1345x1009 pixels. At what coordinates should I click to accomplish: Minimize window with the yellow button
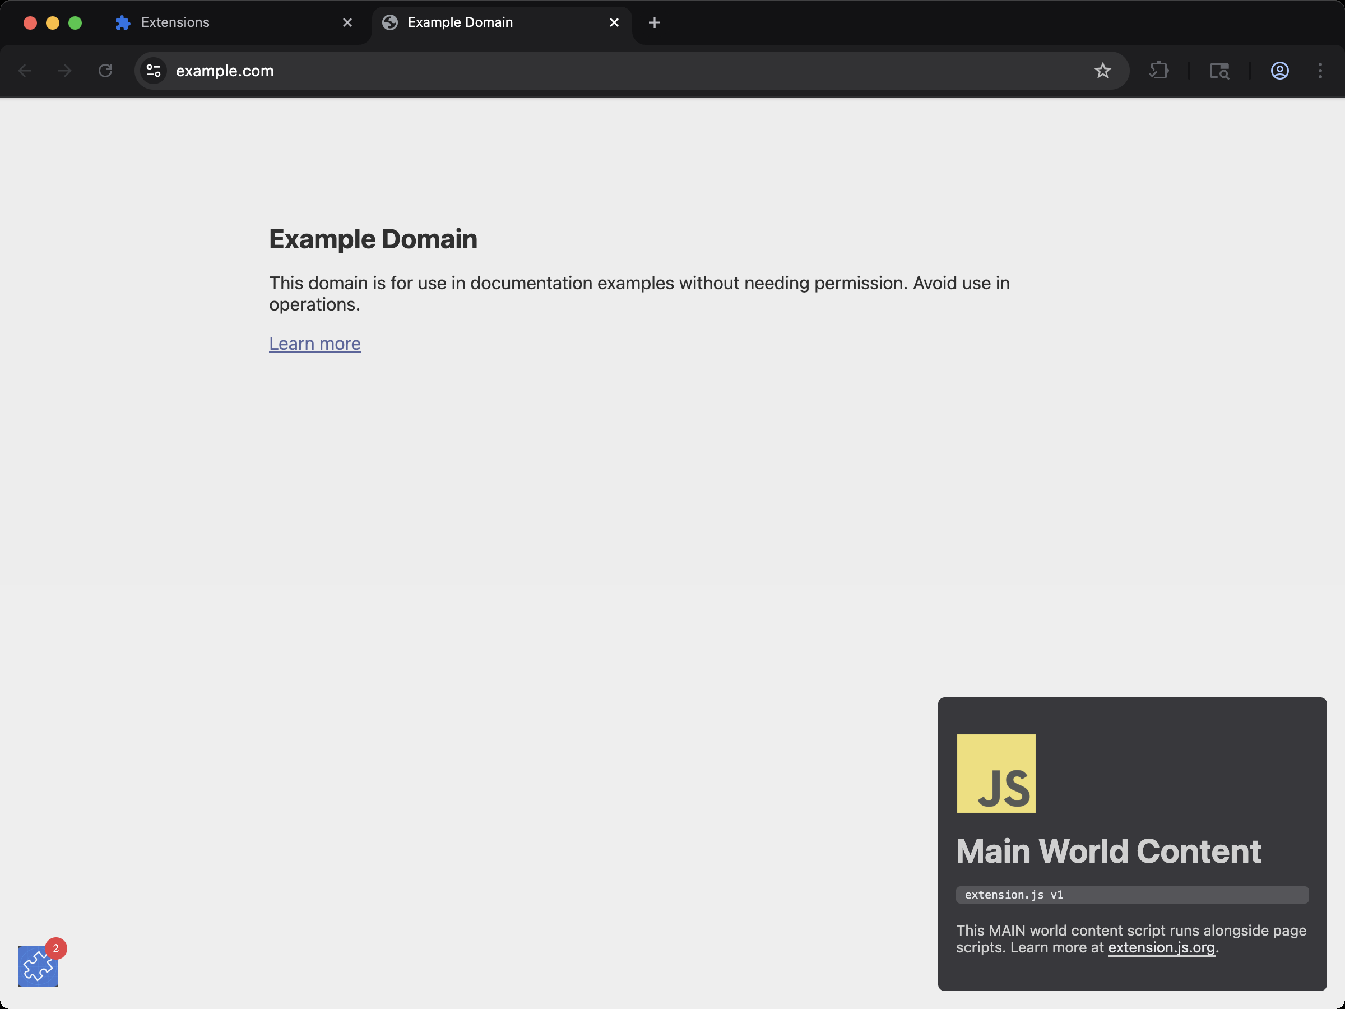53,22
